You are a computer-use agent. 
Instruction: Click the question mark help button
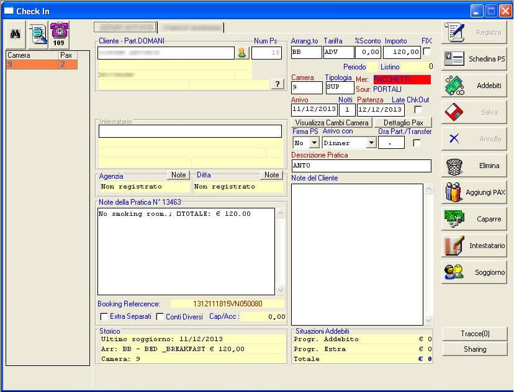click(x=277, y=84)
